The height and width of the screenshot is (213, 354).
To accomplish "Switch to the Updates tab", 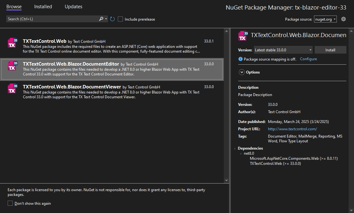I will (73, 7).
